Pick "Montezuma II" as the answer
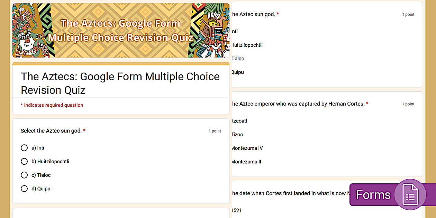Screen dimensions: 436x218 246,162
